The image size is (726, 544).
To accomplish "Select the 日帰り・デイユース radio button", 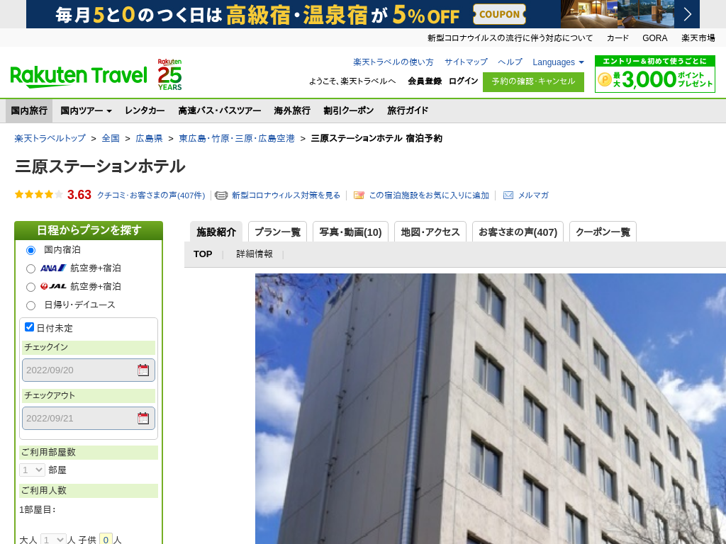I will coord(30,305).
